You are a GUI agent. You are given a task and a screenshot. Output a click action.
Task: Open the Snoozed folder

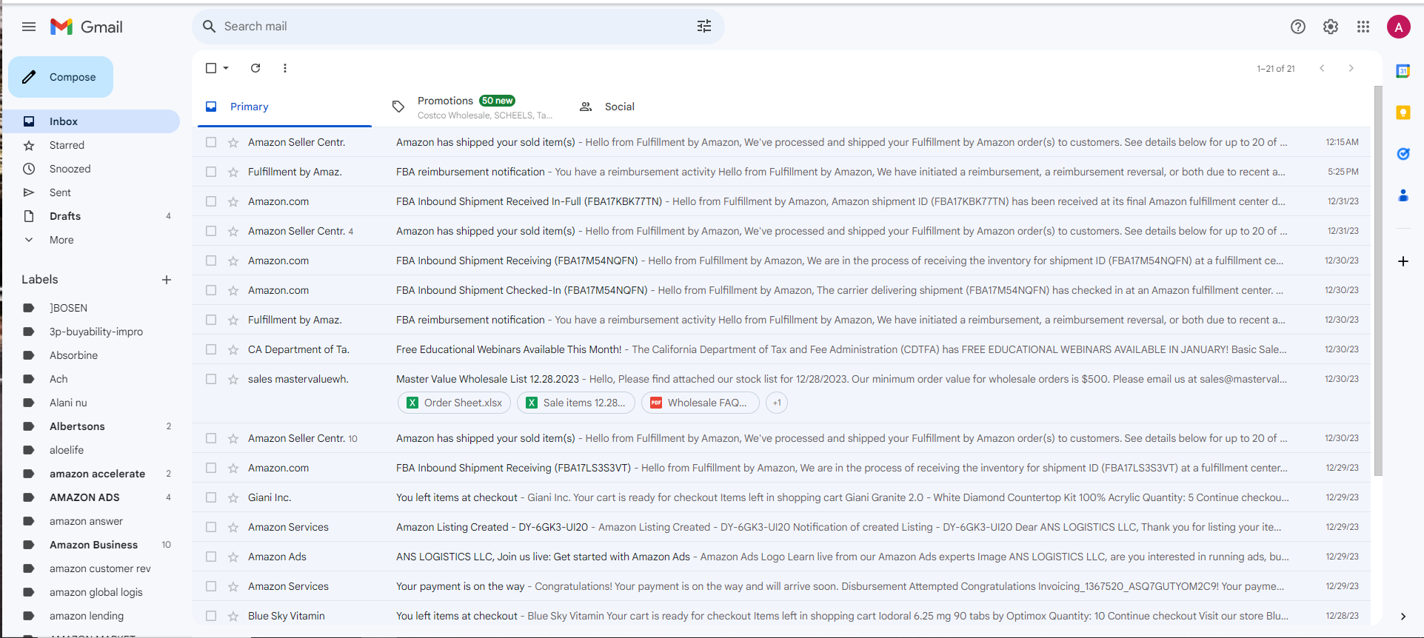pyautogui.click(x=90, y=169)
